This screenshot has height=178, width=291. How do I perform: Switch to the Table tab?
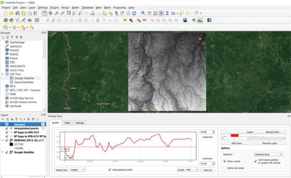pos(67,123)
